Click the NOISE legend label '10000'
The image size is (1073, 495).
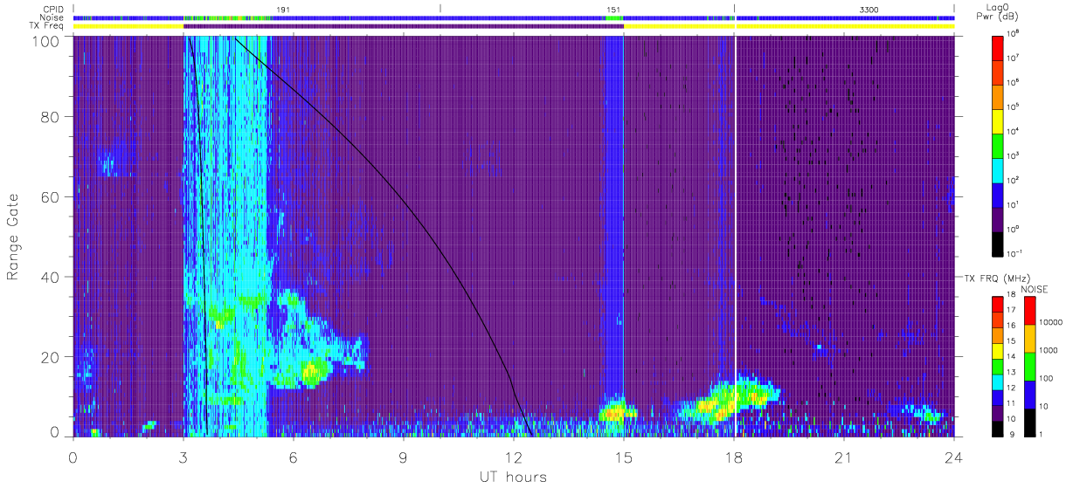tap(1050, 324)
